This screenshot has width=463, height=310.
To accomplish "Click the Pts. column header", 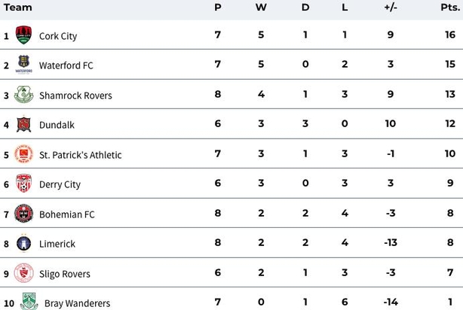I will tap(450, 7).
